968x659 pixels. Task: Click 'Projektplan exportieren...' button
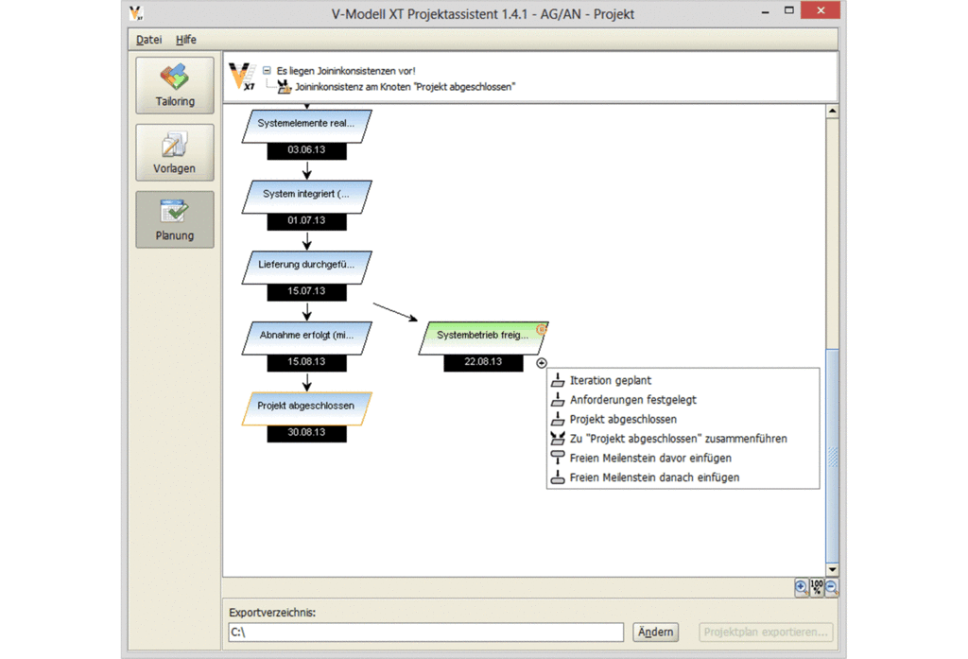766,632
